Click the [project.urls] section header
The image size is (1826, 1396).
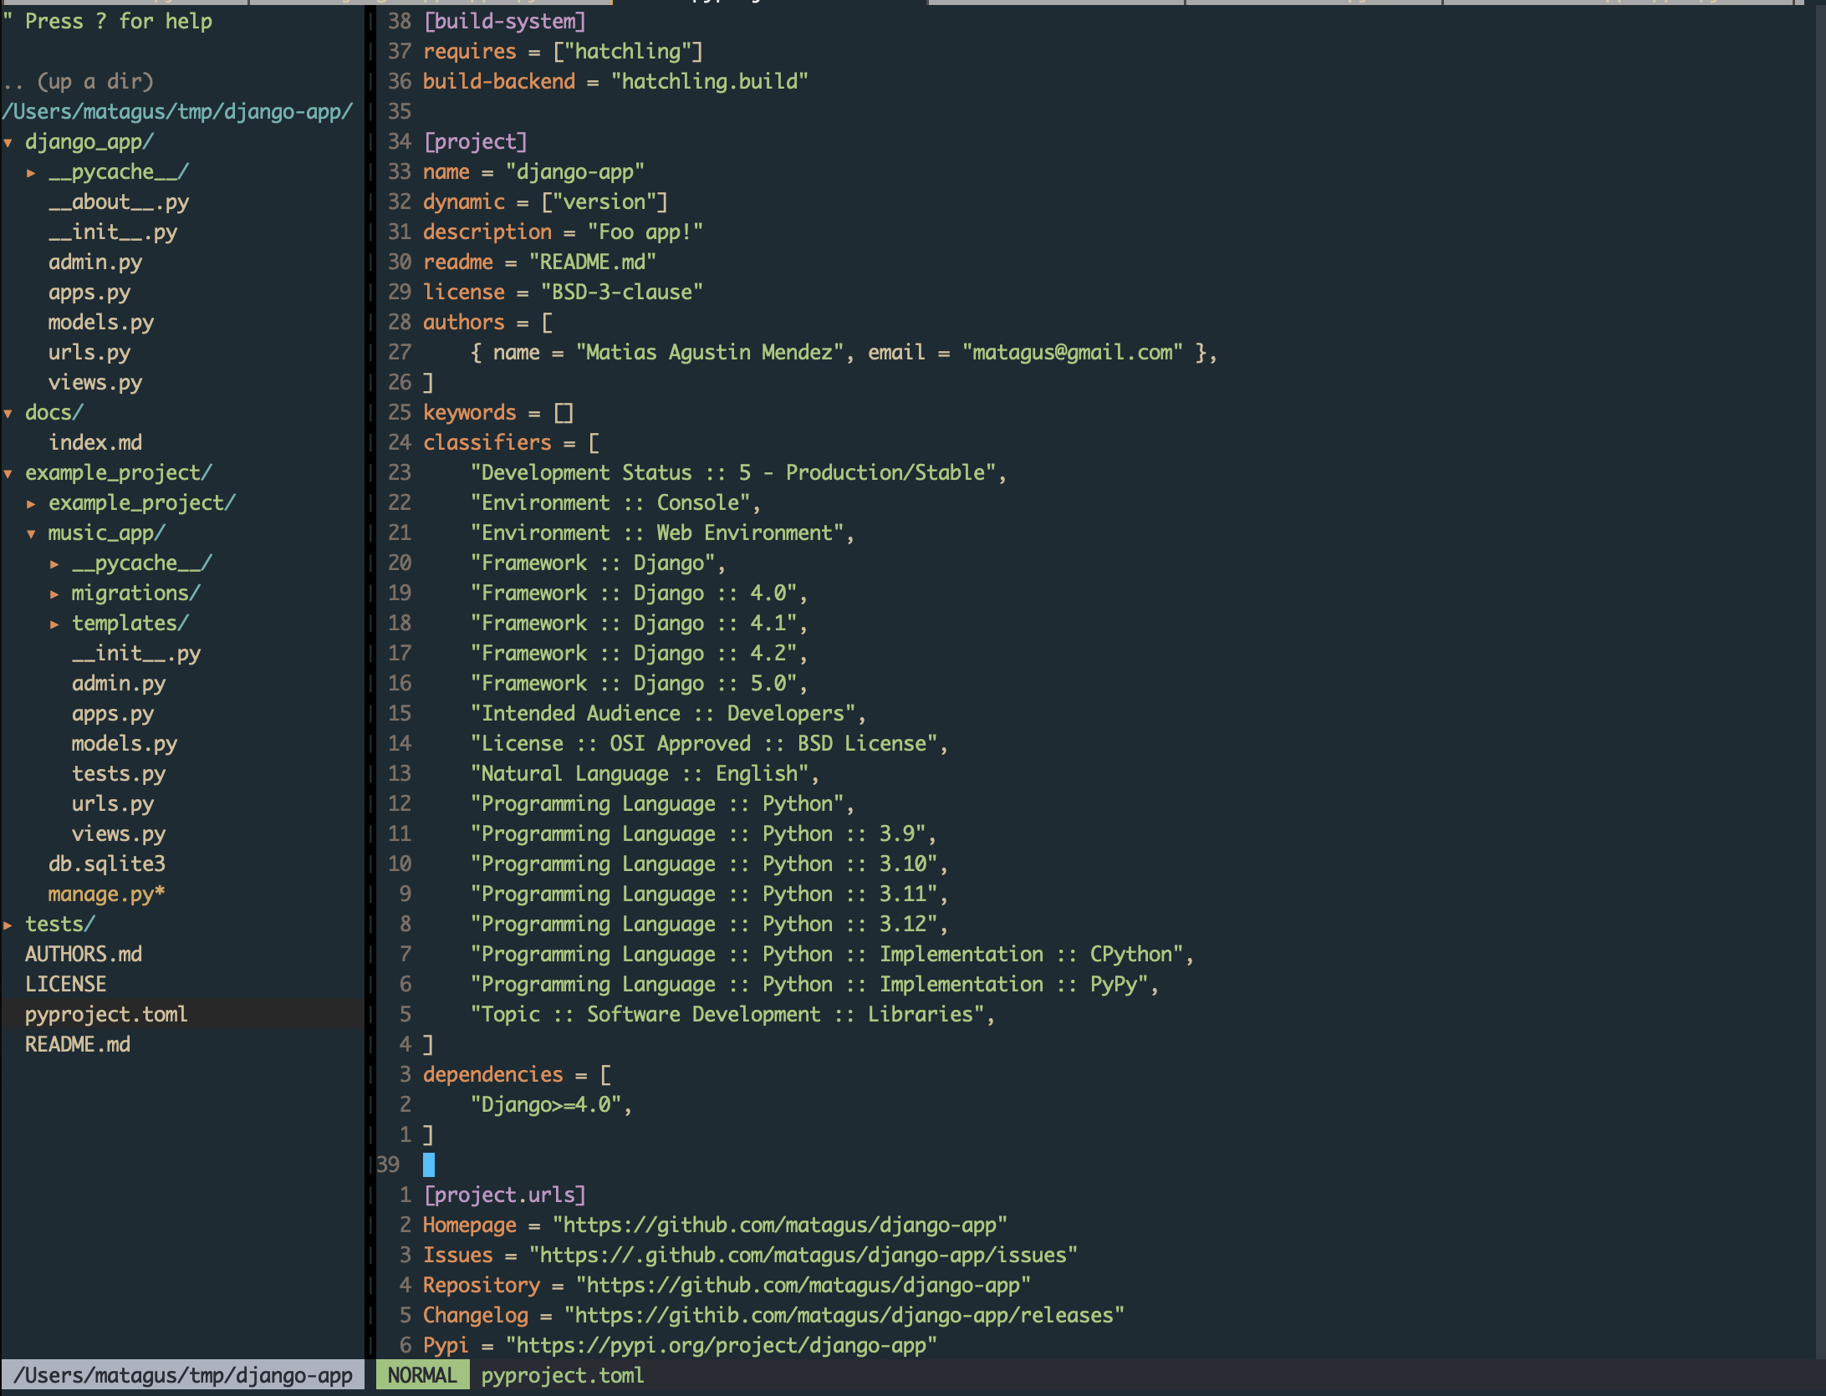pos(505,1195)
